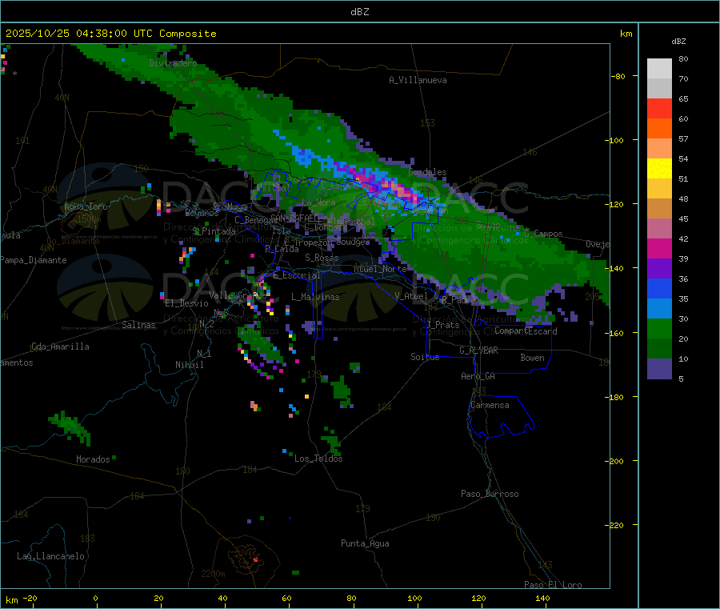This screenshot has height=609, width=720.
Task: Click the Los_Toldos label on the map
Action: pos(318,459)
